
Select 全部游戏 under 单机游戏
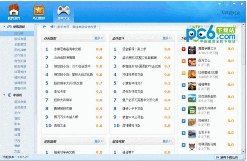coord(20,44)
